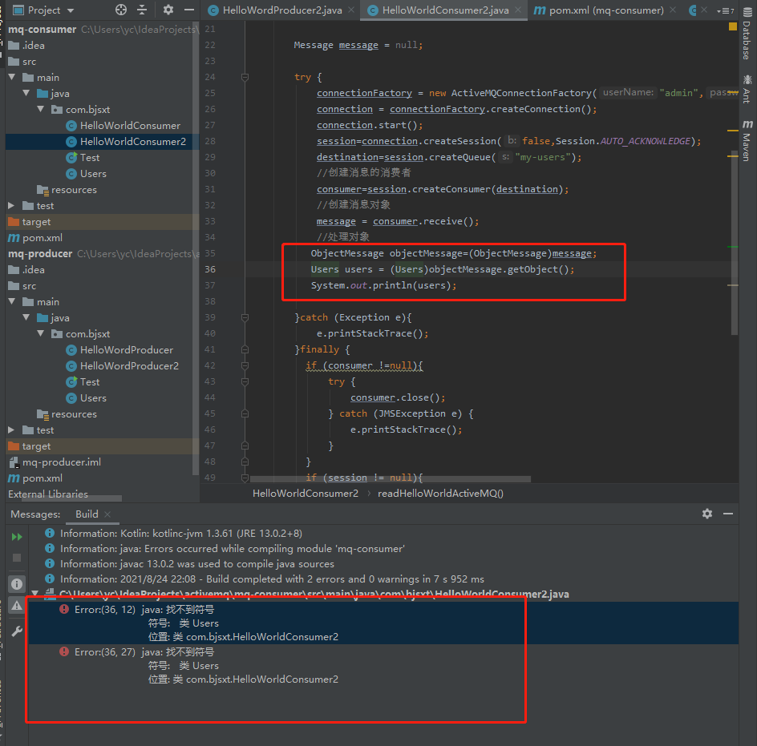Toggle fold marker at line 43 try

[x=245, y=381]
